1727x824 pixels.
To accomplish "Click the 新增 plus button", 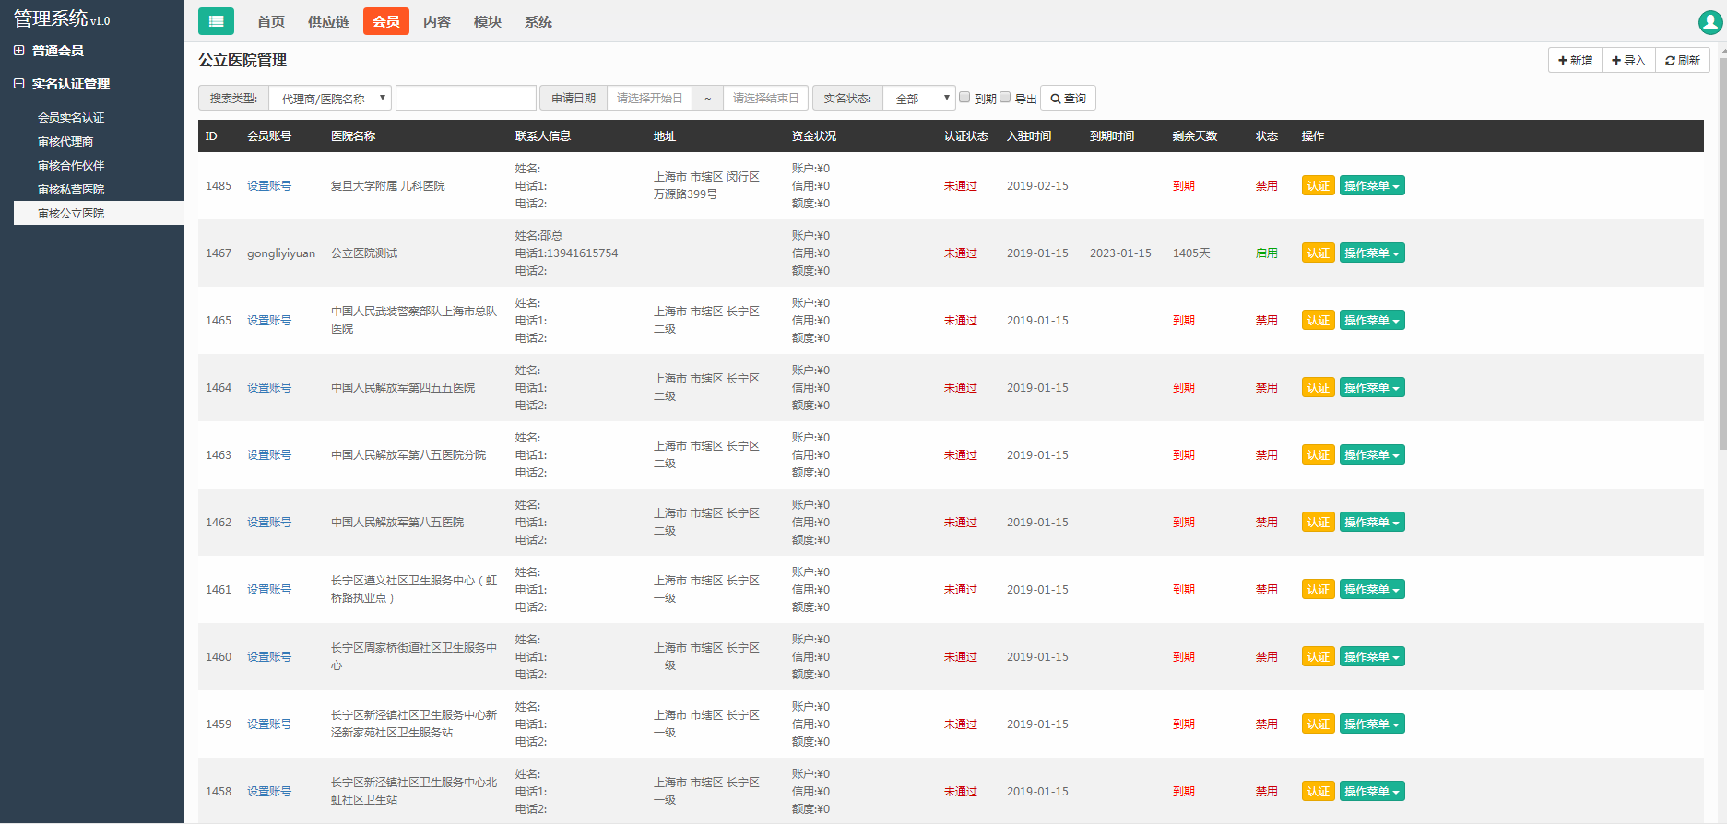I will point(1575,60).
